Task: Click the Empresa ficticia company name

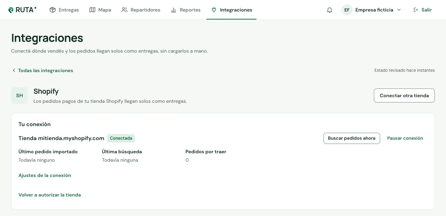Action: [374, 10]
